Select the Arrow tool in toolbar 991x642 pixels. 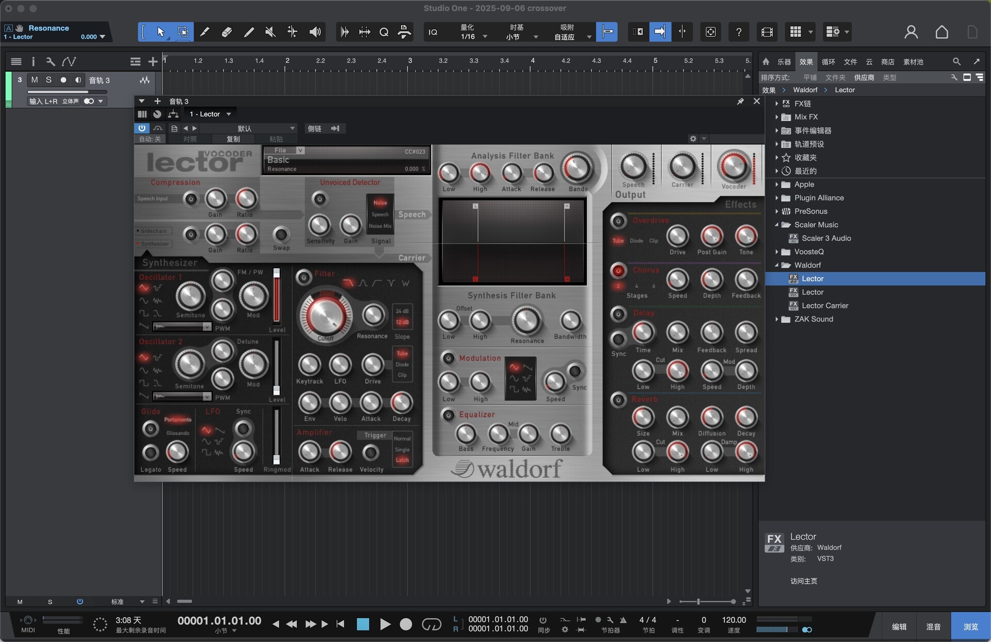(161, 32)
